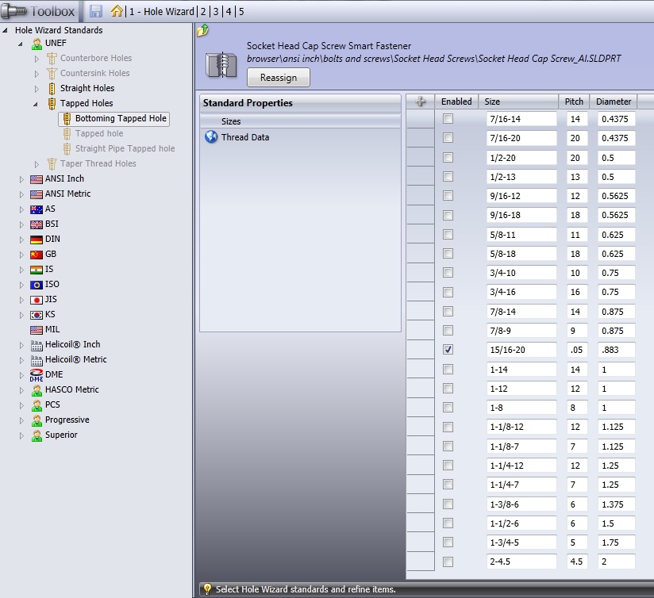Click the UNEF standard user icon

37,44
